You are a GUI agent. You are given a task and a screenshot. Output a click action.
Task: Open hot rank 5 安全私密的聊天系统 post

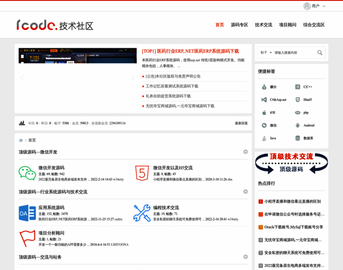(x=294, y=253)
